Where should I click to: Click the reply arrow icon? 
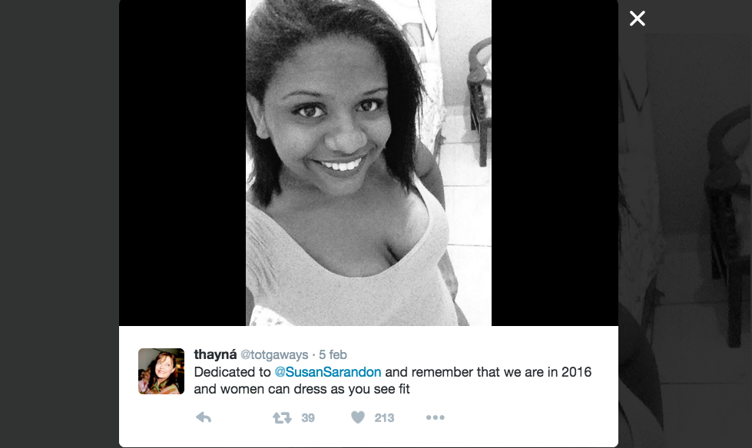pos(204,417)
